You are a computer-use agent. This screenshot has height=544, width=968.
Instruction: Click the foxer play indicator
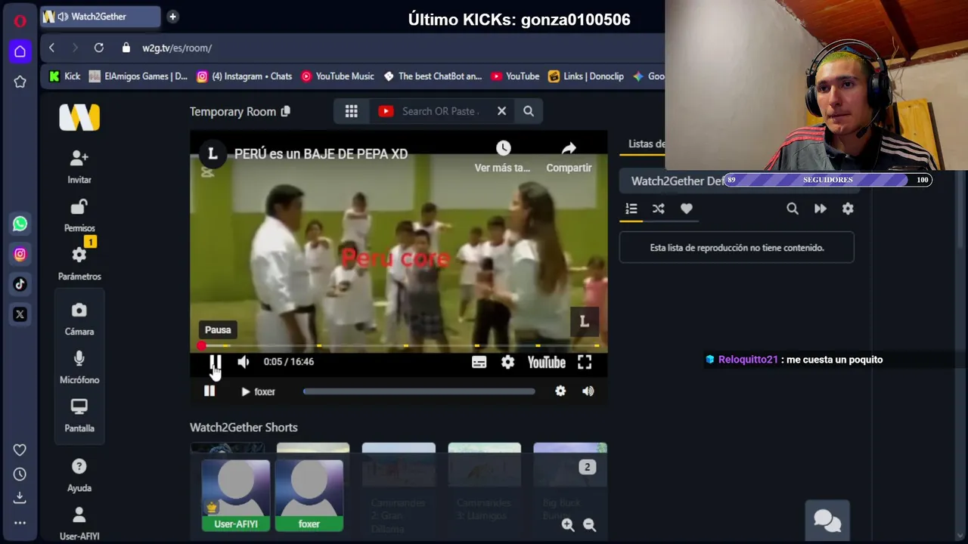tap(258, 391)
